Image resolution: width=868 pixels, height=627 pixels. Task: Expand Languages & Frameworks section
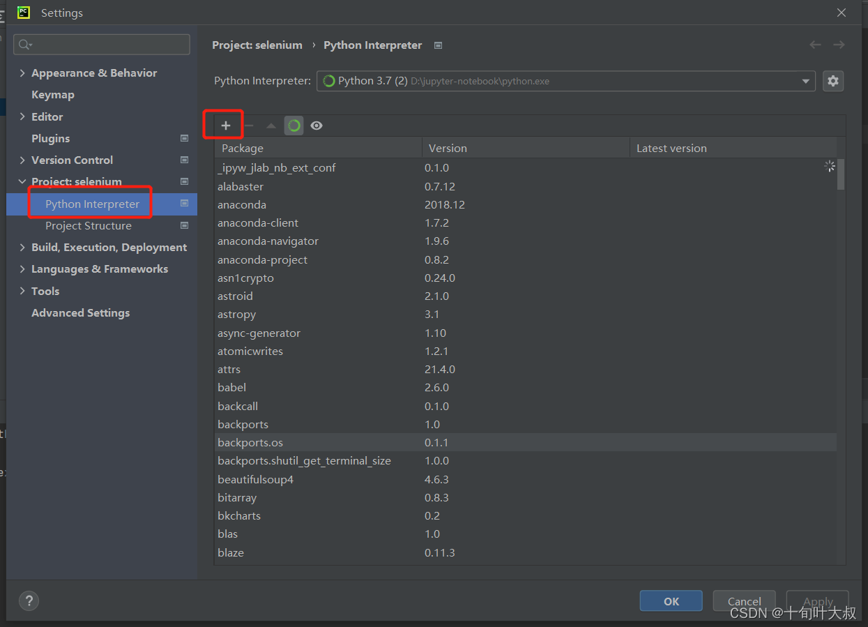pyautogui.click(x=22, y=269)
